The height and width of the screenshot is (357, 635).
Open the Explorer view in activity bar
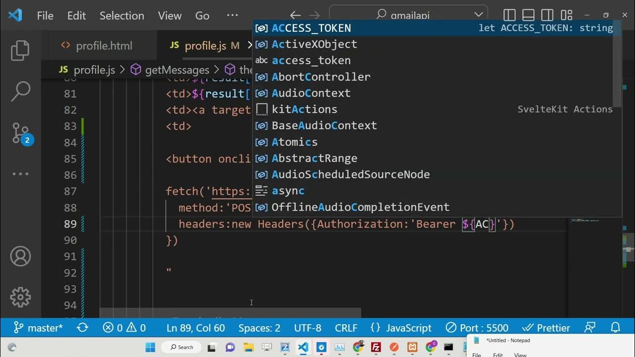(x=20, y=51)
